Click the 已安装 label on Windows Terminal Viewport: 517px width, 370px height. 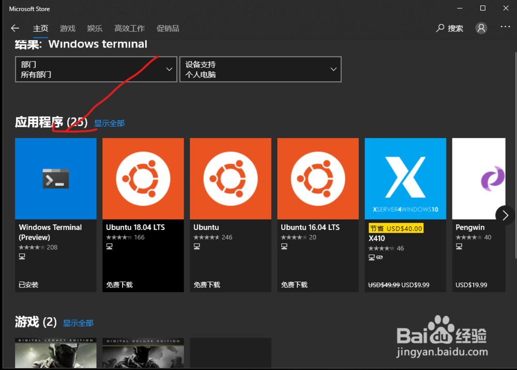tap(28, 285)
